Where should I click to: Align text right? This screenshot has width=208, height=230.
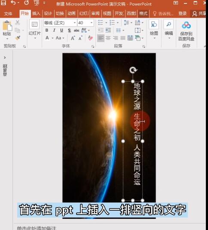pyautogui.click(x=116, y=38)
